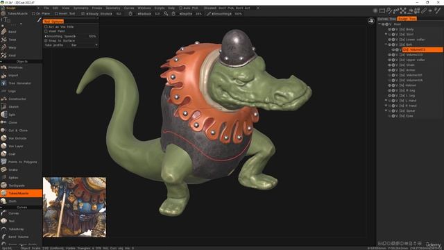Select the Constructor tool icon
Viewport: 444px width, 250px height.
tap(3, 99)
